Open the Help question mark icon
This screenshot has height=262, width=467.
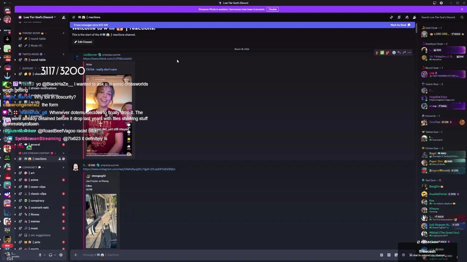pyautogui.click(x=441, y=3)
